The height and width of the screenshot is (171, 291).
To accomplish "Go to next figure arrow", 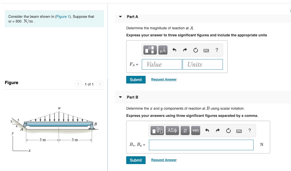I will coord(100,84).
